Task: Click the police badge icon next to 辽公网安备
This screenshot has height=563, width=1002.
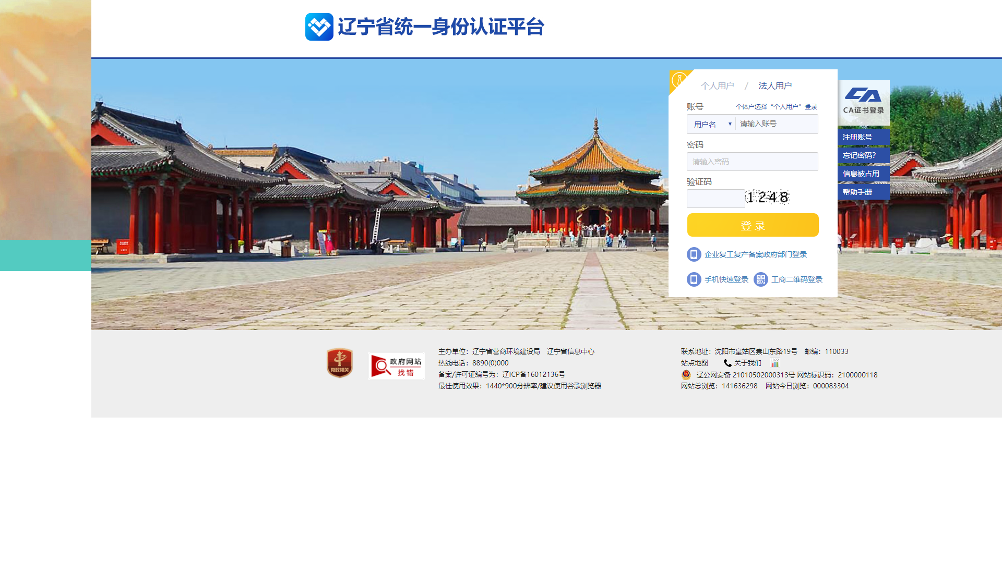Action: 685,374
